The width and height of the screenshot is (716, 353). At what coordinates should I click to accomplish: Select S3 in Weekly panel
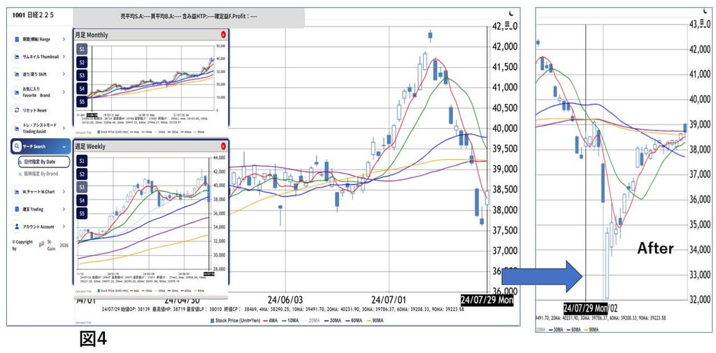point(82,187)
